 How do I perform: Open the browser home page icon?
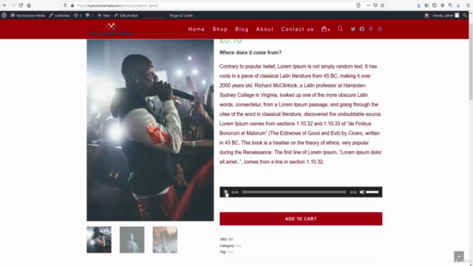click(29, 5)
